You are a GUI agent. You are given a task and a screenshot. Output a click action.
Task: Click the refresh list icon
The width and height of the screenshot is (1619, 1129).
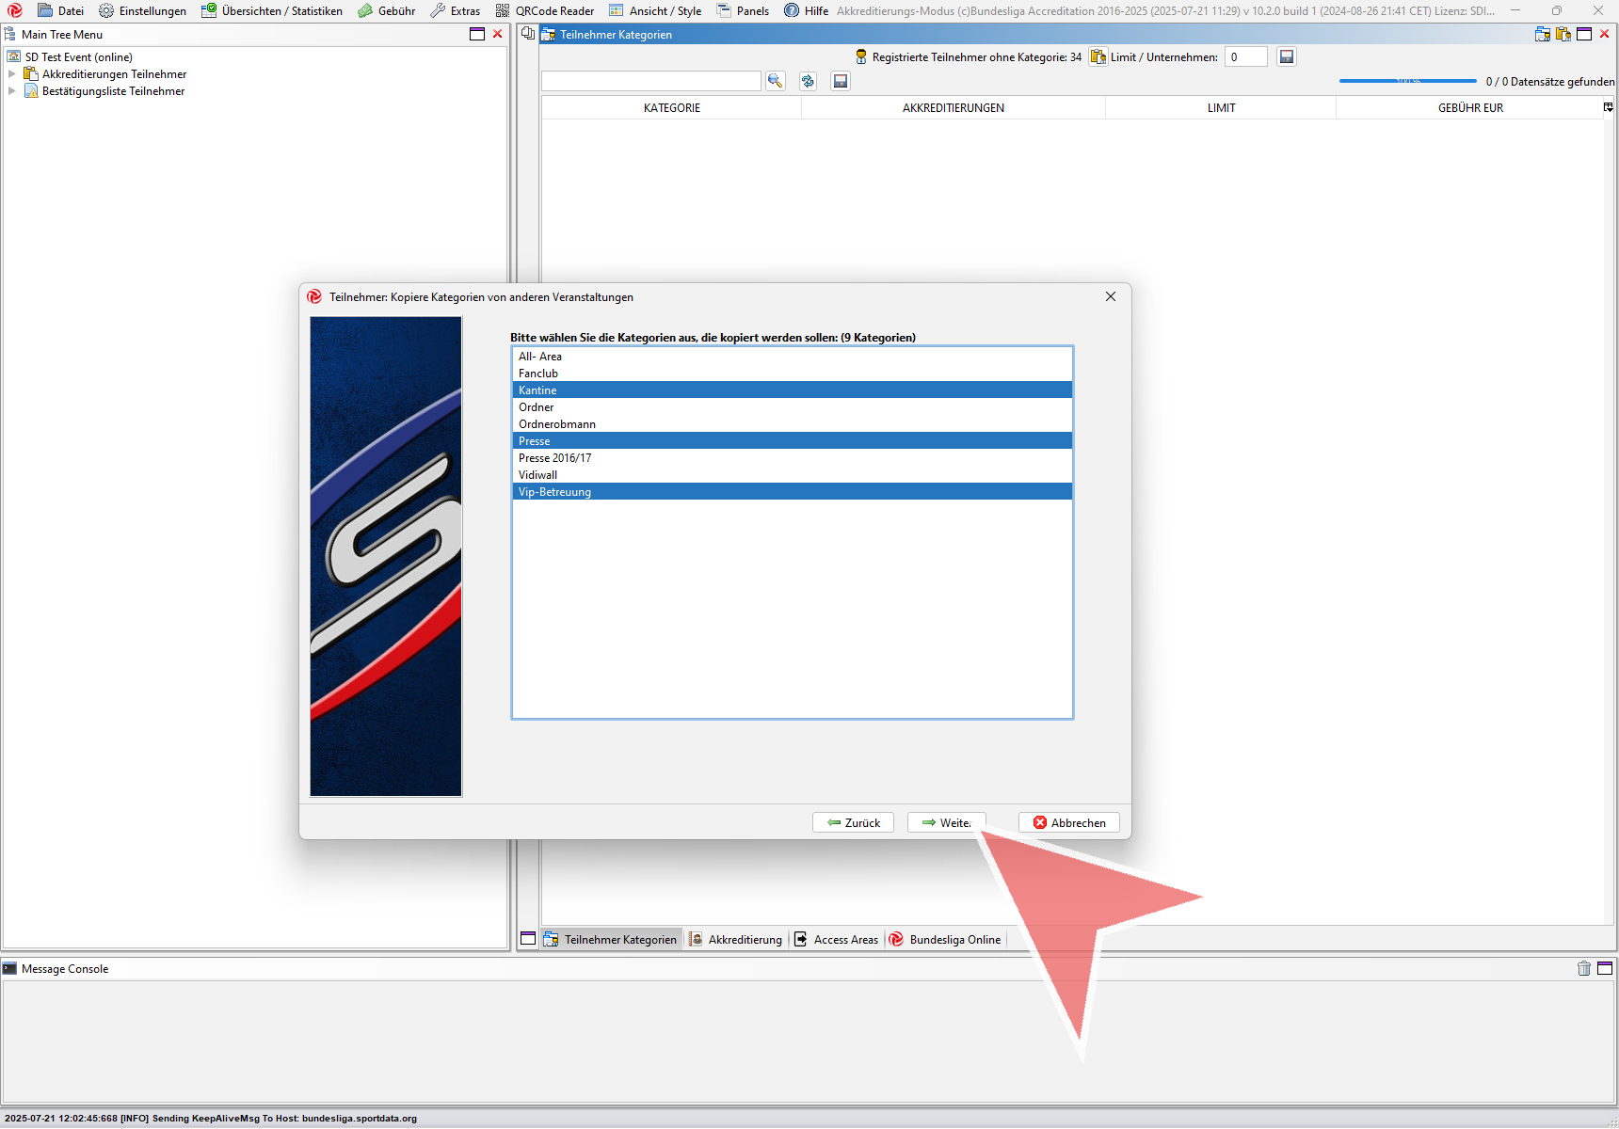(808, 81)
